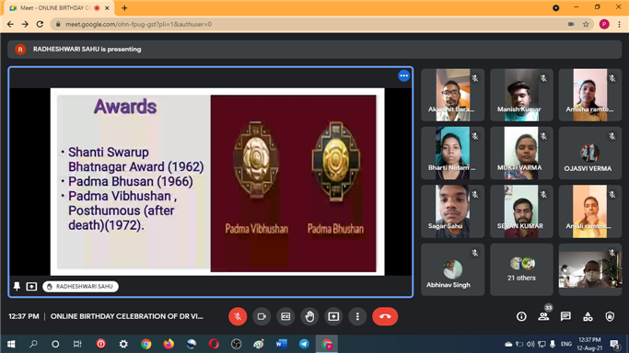
Task: Open host controls shield icon
Action: (610, 316)
